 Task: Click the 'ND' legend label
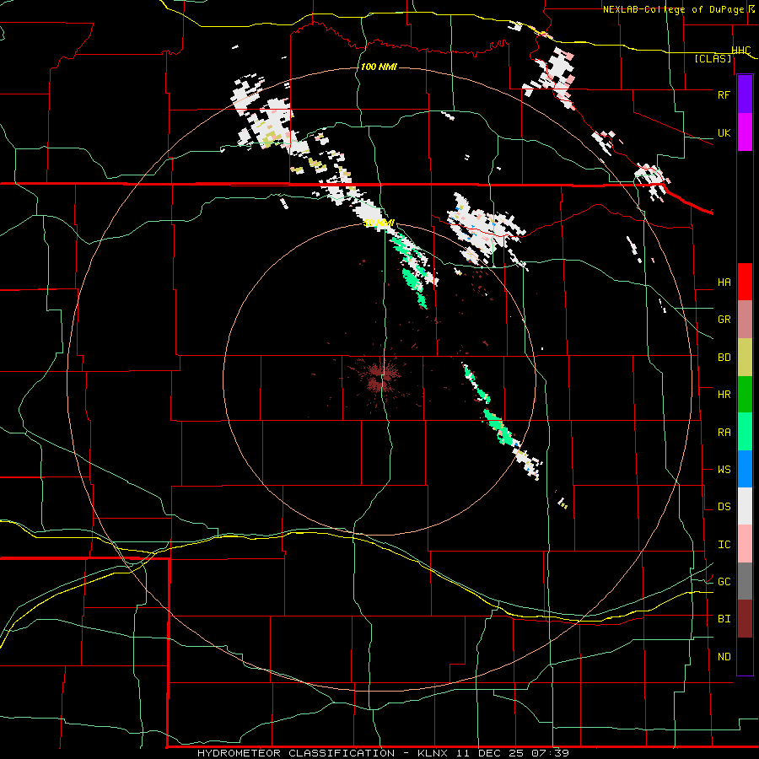tap(724, 657)
